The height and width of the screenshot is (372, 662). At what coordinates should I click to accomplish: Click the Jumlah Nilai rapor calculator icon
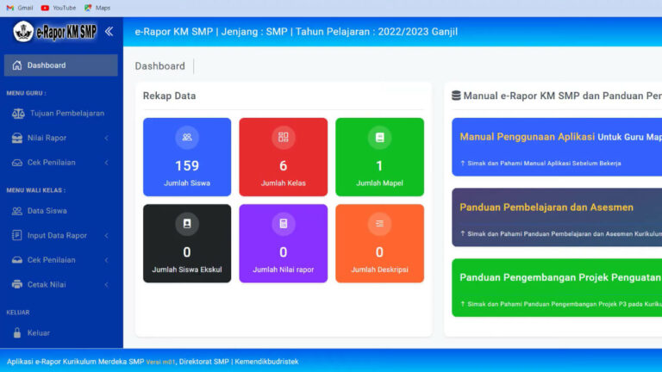pyautogui.click(x=283, y=223)
